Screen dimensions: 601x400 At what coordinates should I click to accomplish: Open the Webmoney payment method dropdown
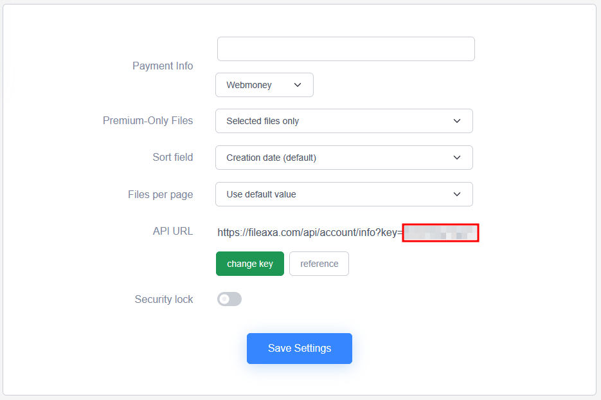[264, 85]
